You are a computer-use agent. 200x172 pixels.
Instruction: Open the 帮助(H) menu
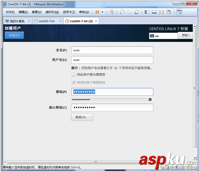[x=84, y=12]
